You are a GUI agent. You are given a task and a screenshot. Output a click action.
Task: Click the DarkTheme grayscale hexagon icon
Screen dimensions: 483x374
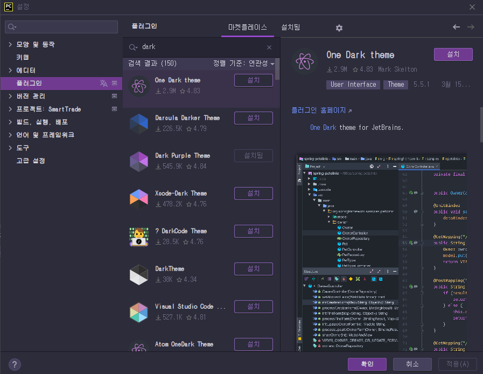tap(139, 274)
